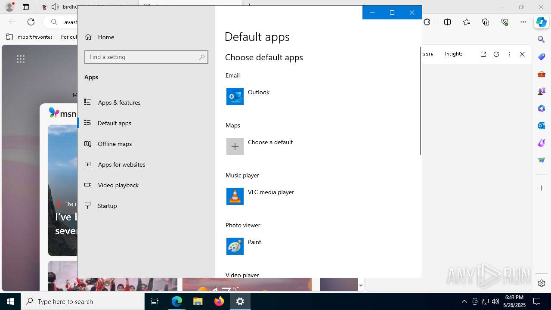The width and height of the screenshot is (551, 310).
Task: Toggle Edge Split screen icon
Action: [x=448, y=22]
